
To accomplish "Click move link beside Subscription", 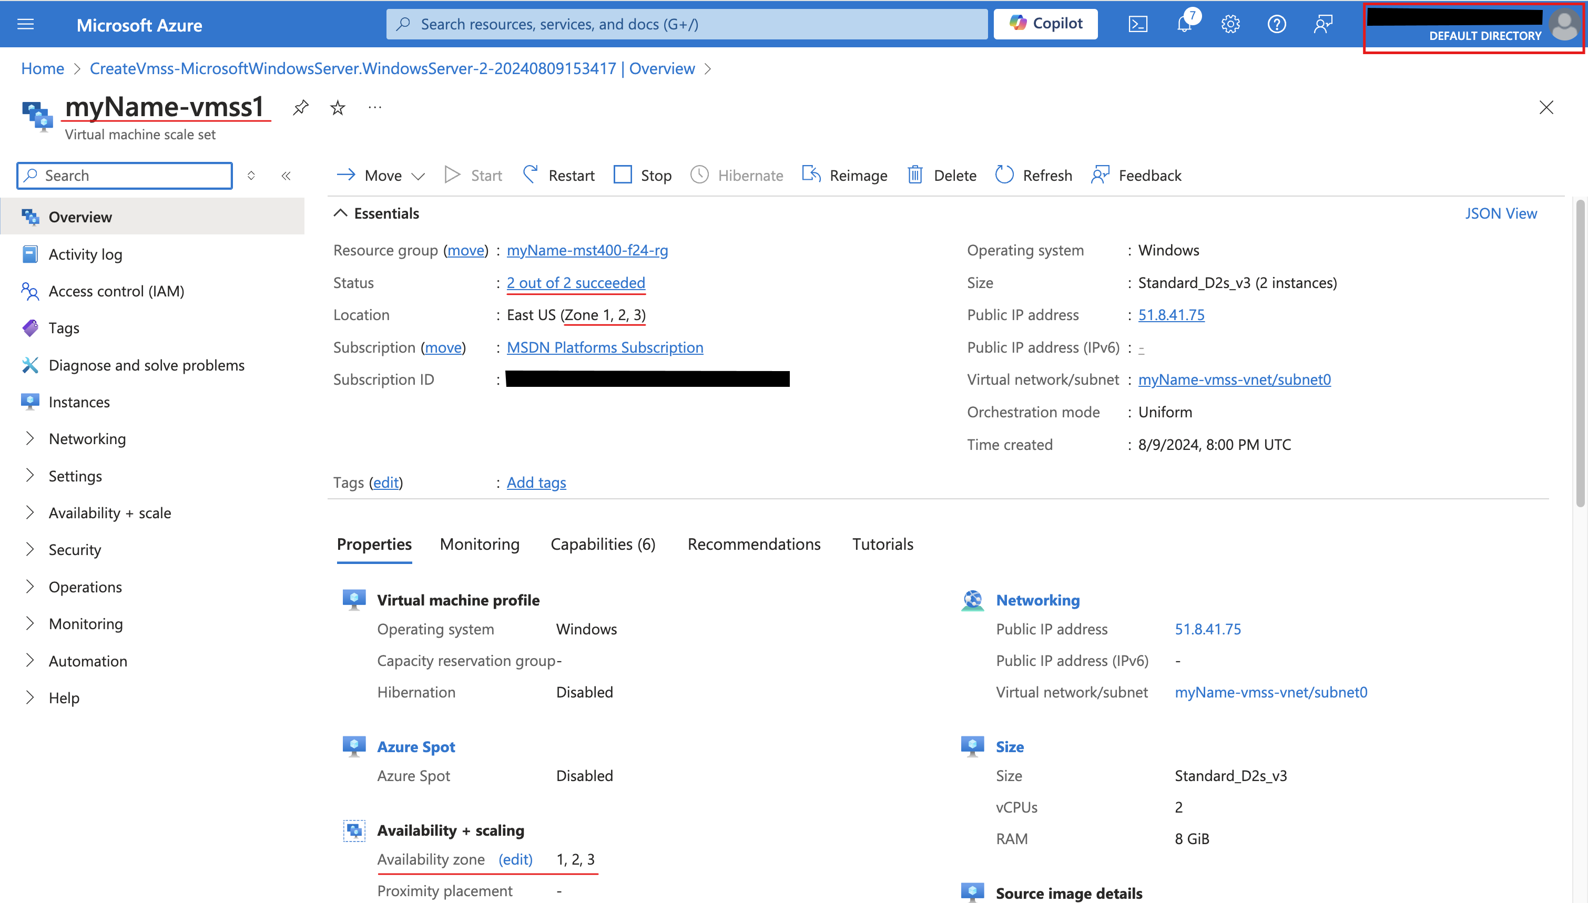I will coord(443,347).
